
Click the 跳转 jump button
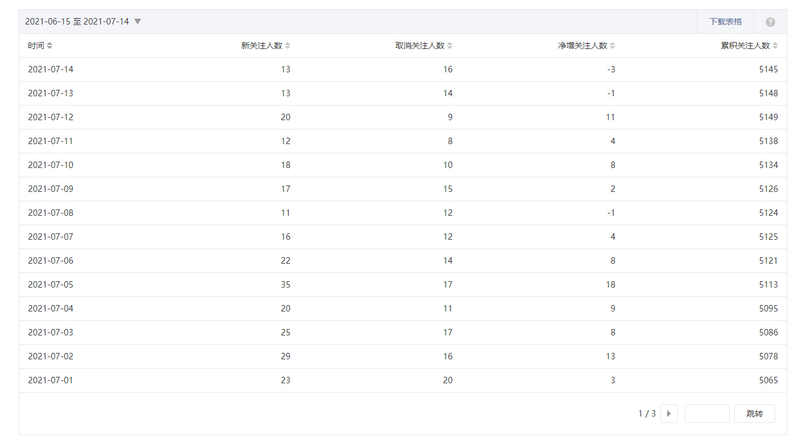755,414
